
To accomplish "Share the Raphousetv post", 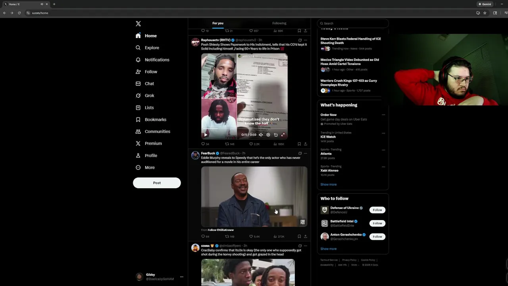I will [305, 144].
